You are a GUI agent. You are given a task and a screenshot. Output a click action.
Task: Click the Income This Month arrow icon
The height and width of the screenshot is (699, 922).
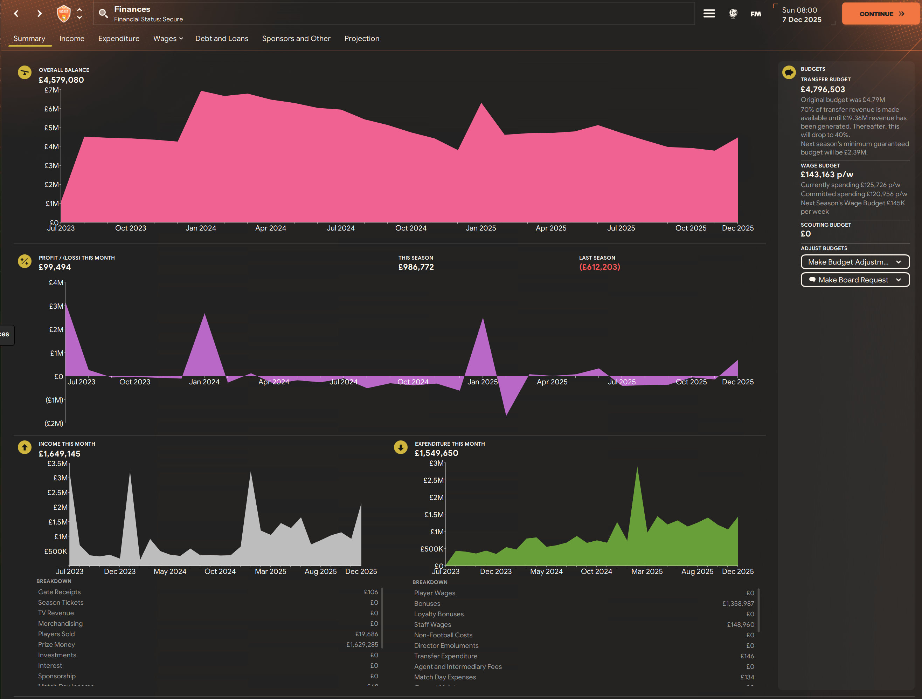pos(25,447)
